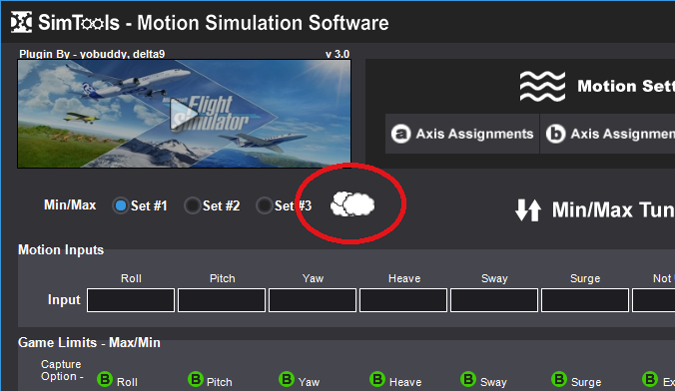Screen dimensions: 675x391
Task: Click the Pitch input field
Action: 222,300
